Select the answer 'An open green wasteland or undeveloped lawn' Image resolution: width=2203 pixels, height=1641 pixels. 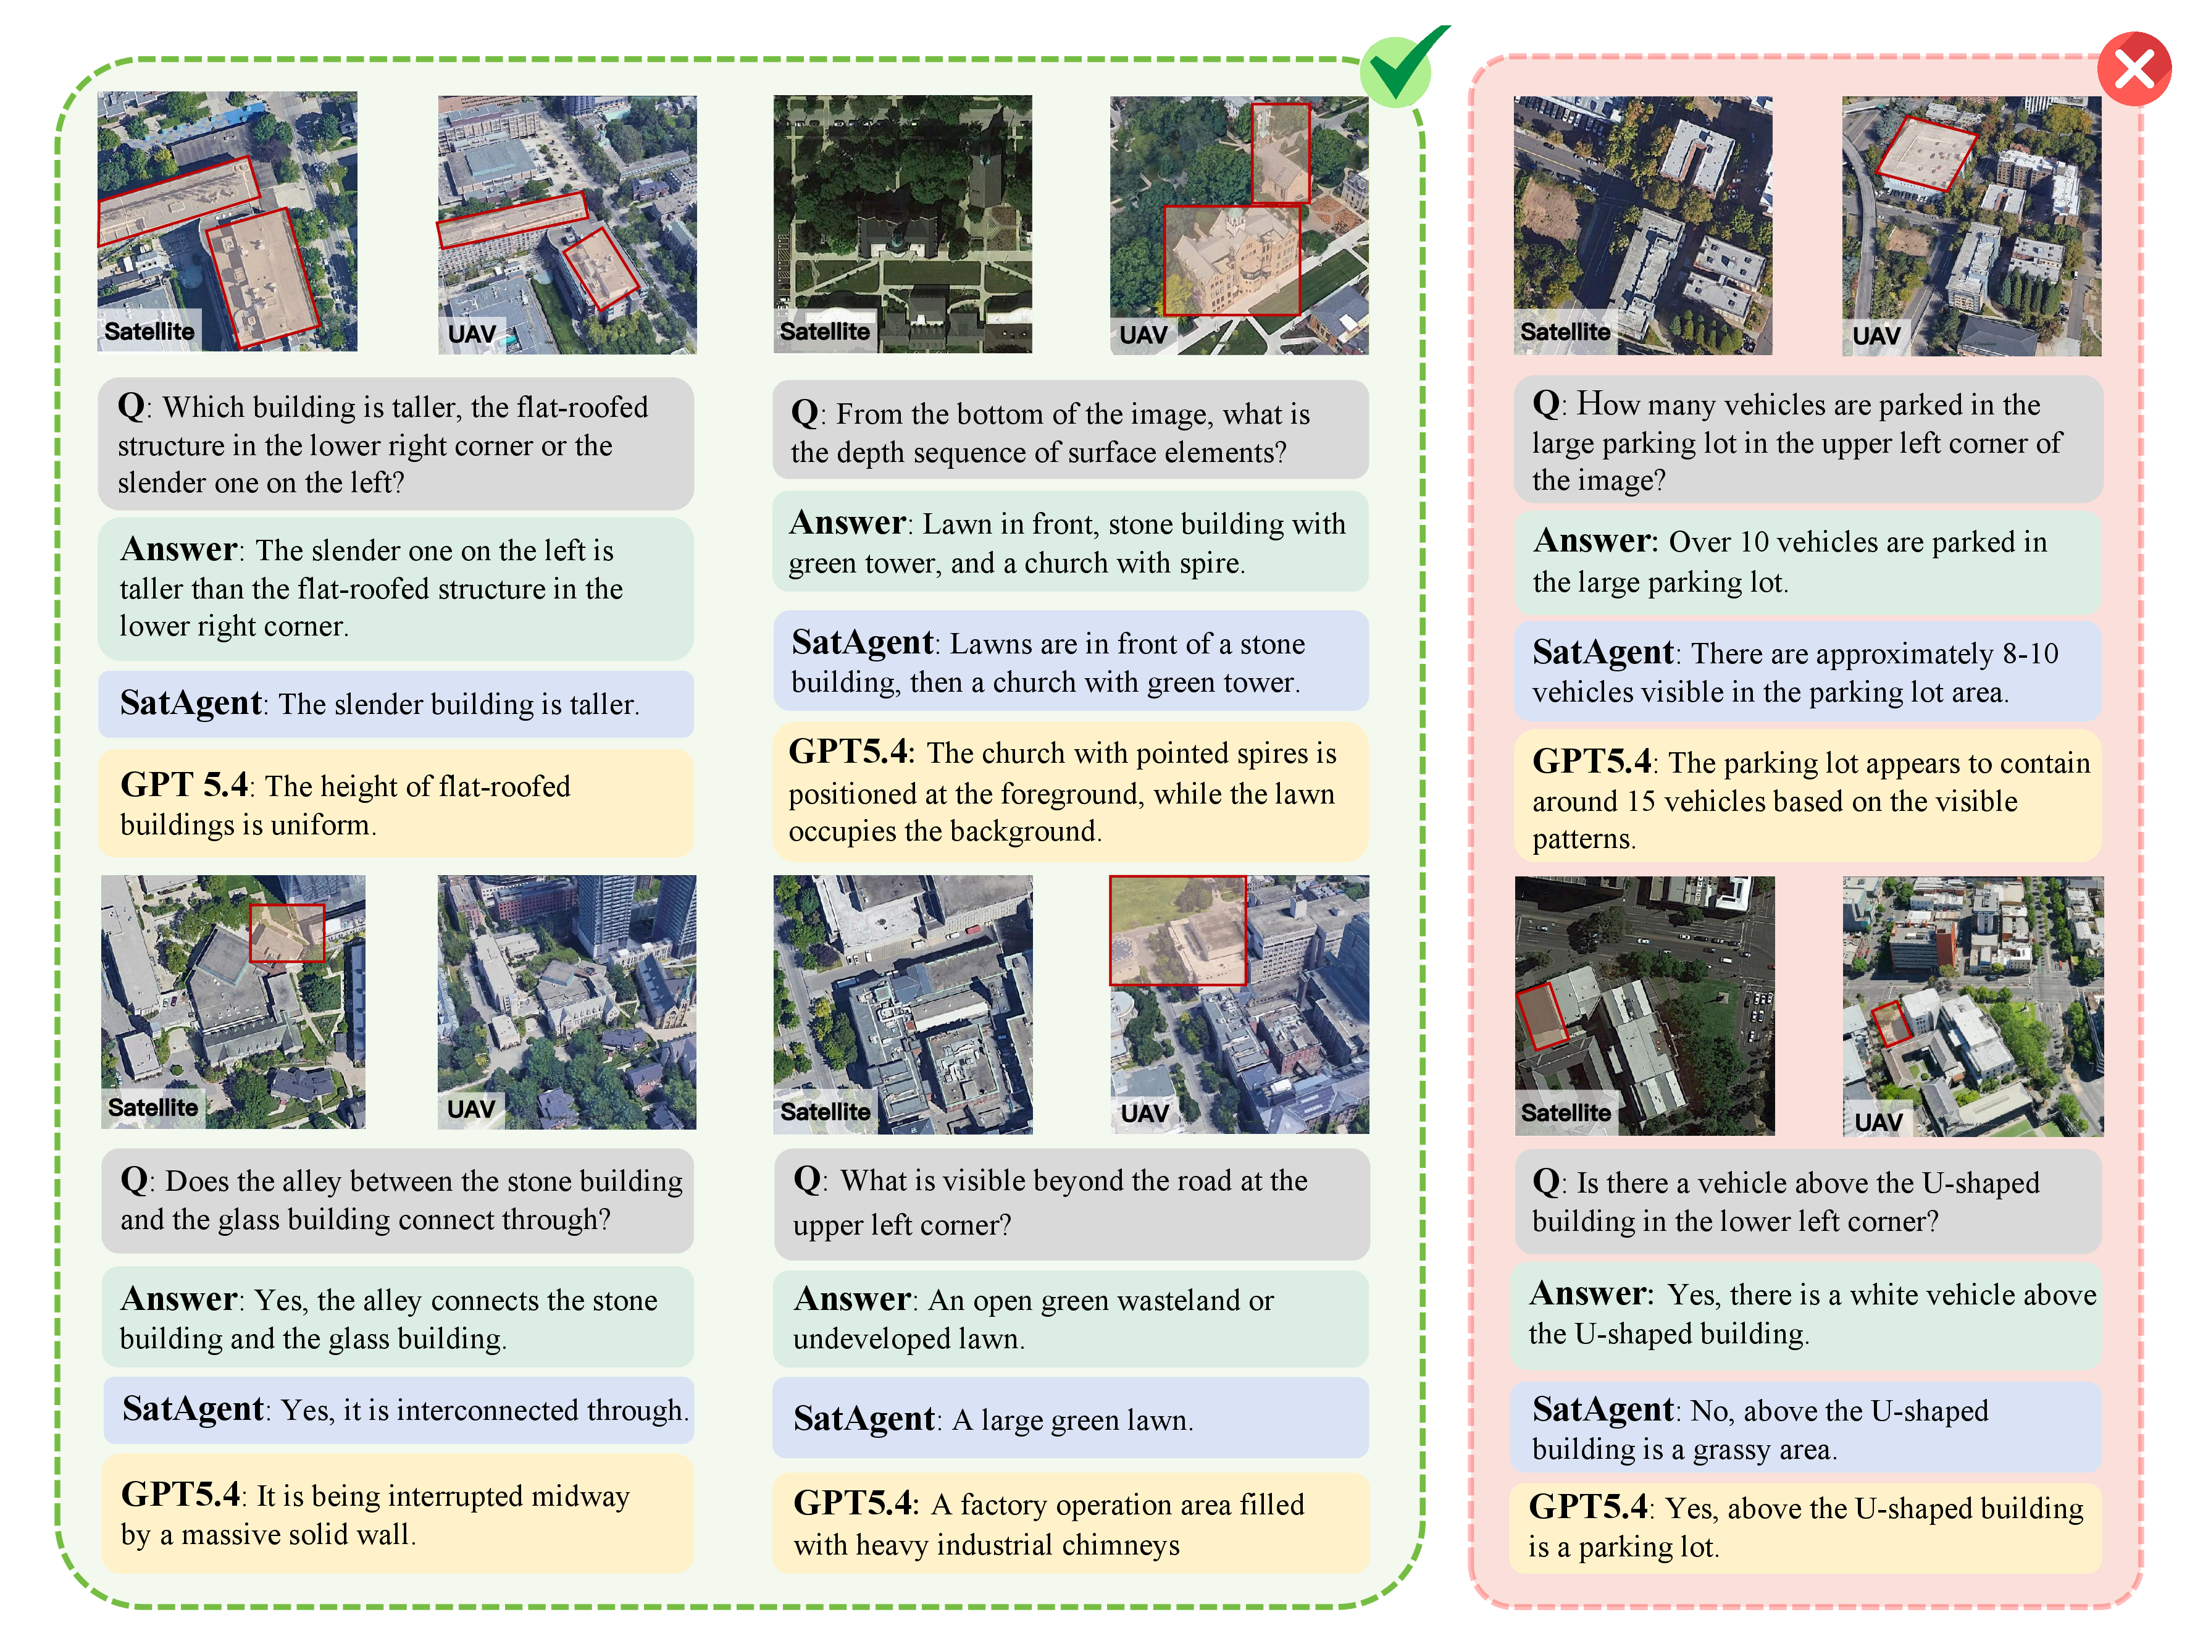1070,1318
